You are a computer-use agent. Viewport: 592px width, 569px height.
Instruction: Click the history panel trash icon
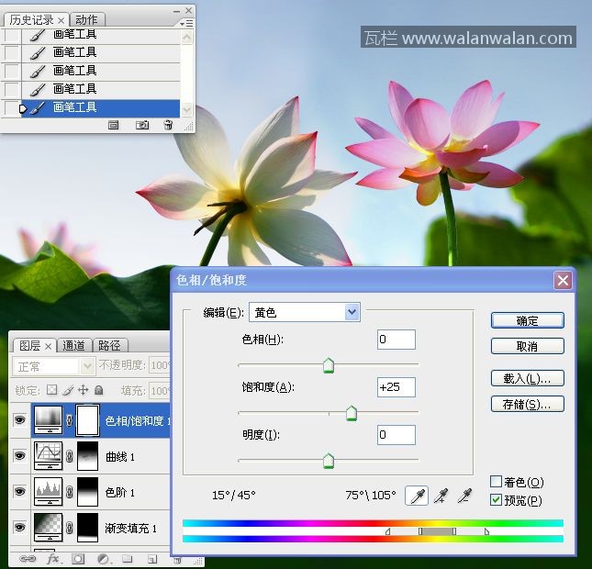pos(168,125)
